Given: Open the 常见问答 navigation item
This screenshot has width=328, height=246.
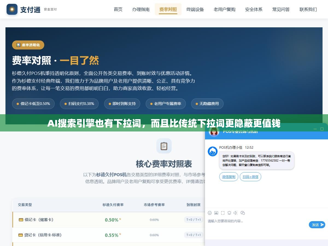Looking at the screenshot, I should [x=281, y=9].
